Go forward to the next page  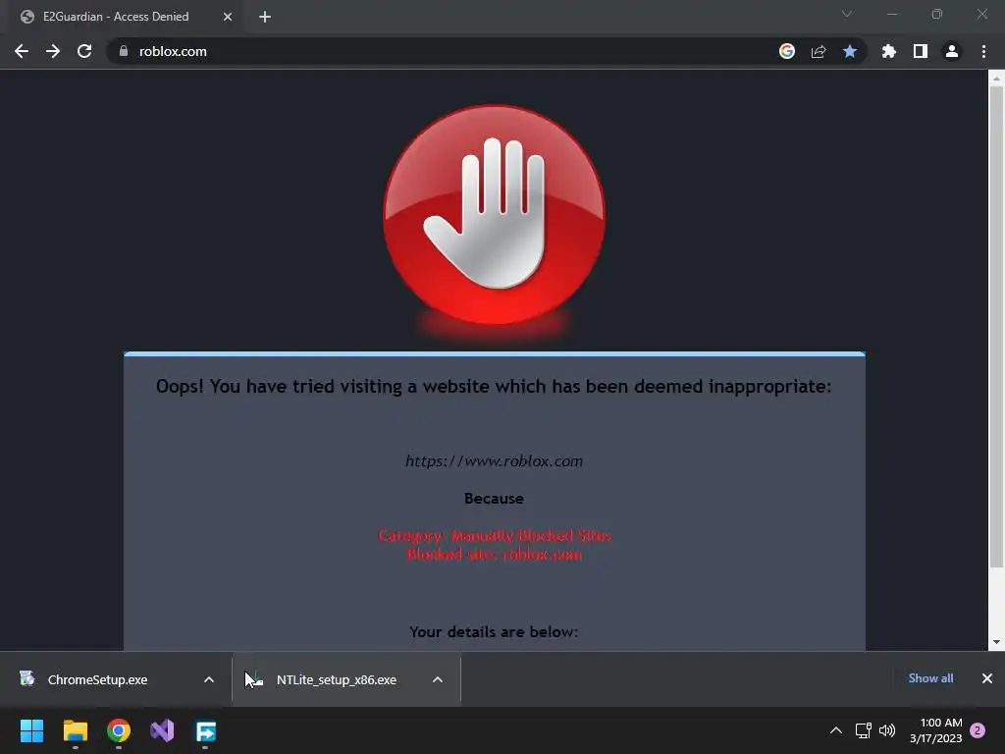click(x=53, y=51)
